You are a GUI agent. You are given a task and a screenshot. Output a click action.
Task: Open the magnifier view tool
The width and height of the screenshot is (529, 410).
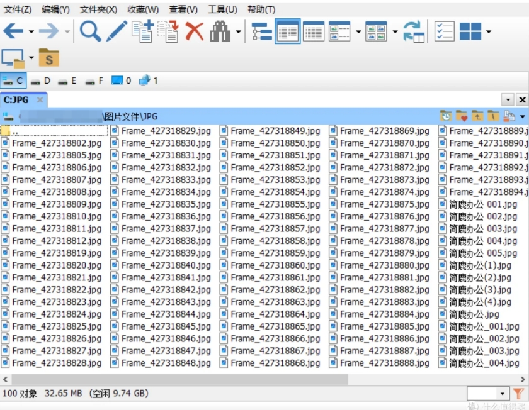pos(90,31)
